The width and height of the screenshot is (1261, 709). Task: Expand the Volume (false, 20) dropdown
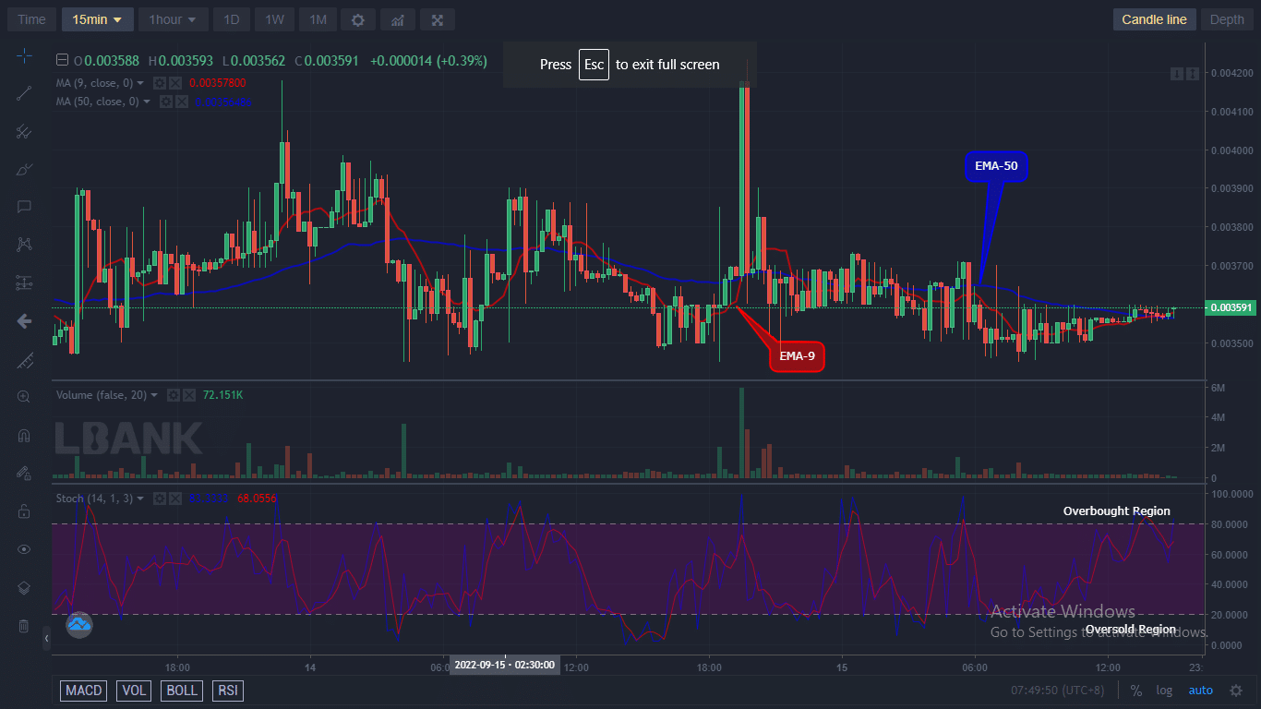pos(154,395)
